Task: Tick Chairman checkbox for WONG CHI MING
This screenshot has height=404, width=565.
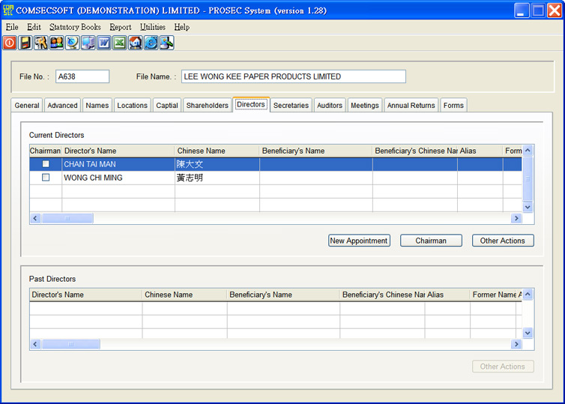Action: (46, 178)
